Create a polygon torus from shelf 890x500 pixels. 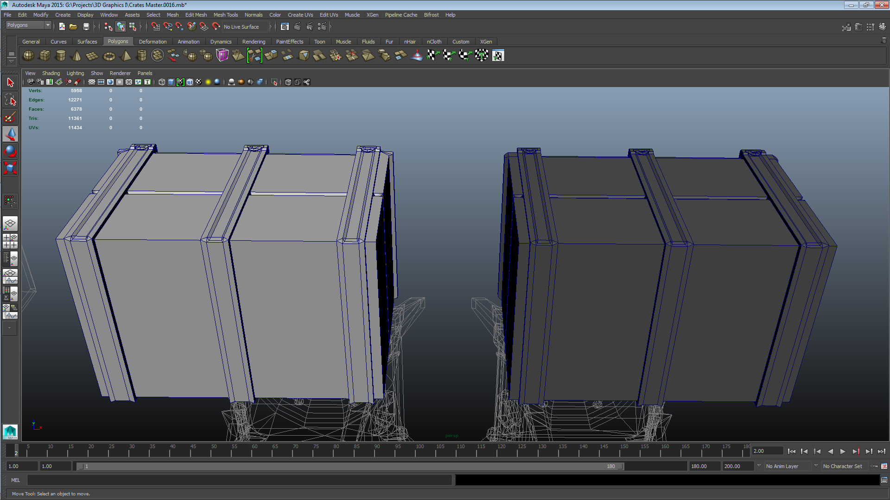[x=109, y=56]
